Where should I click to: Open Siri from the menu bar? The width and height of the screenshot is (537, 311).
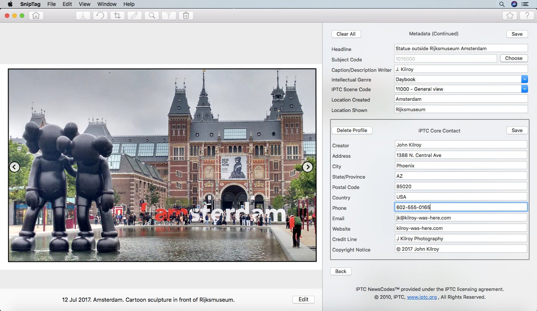coord(514,4)
